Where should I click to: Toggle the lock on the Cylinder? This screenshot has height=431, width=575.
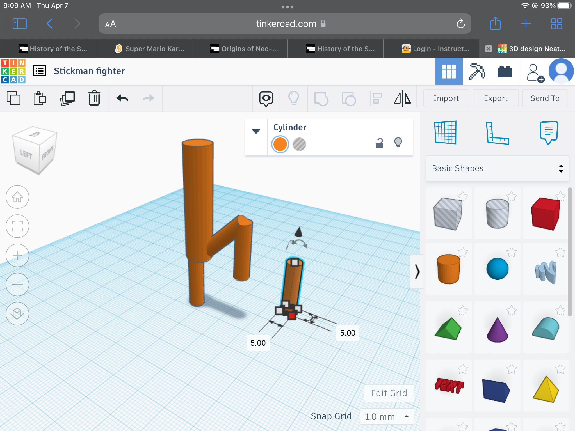point(379,143)
